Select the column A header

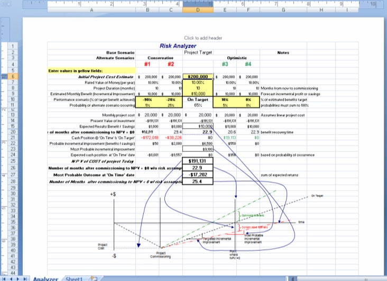click(92, 10)
